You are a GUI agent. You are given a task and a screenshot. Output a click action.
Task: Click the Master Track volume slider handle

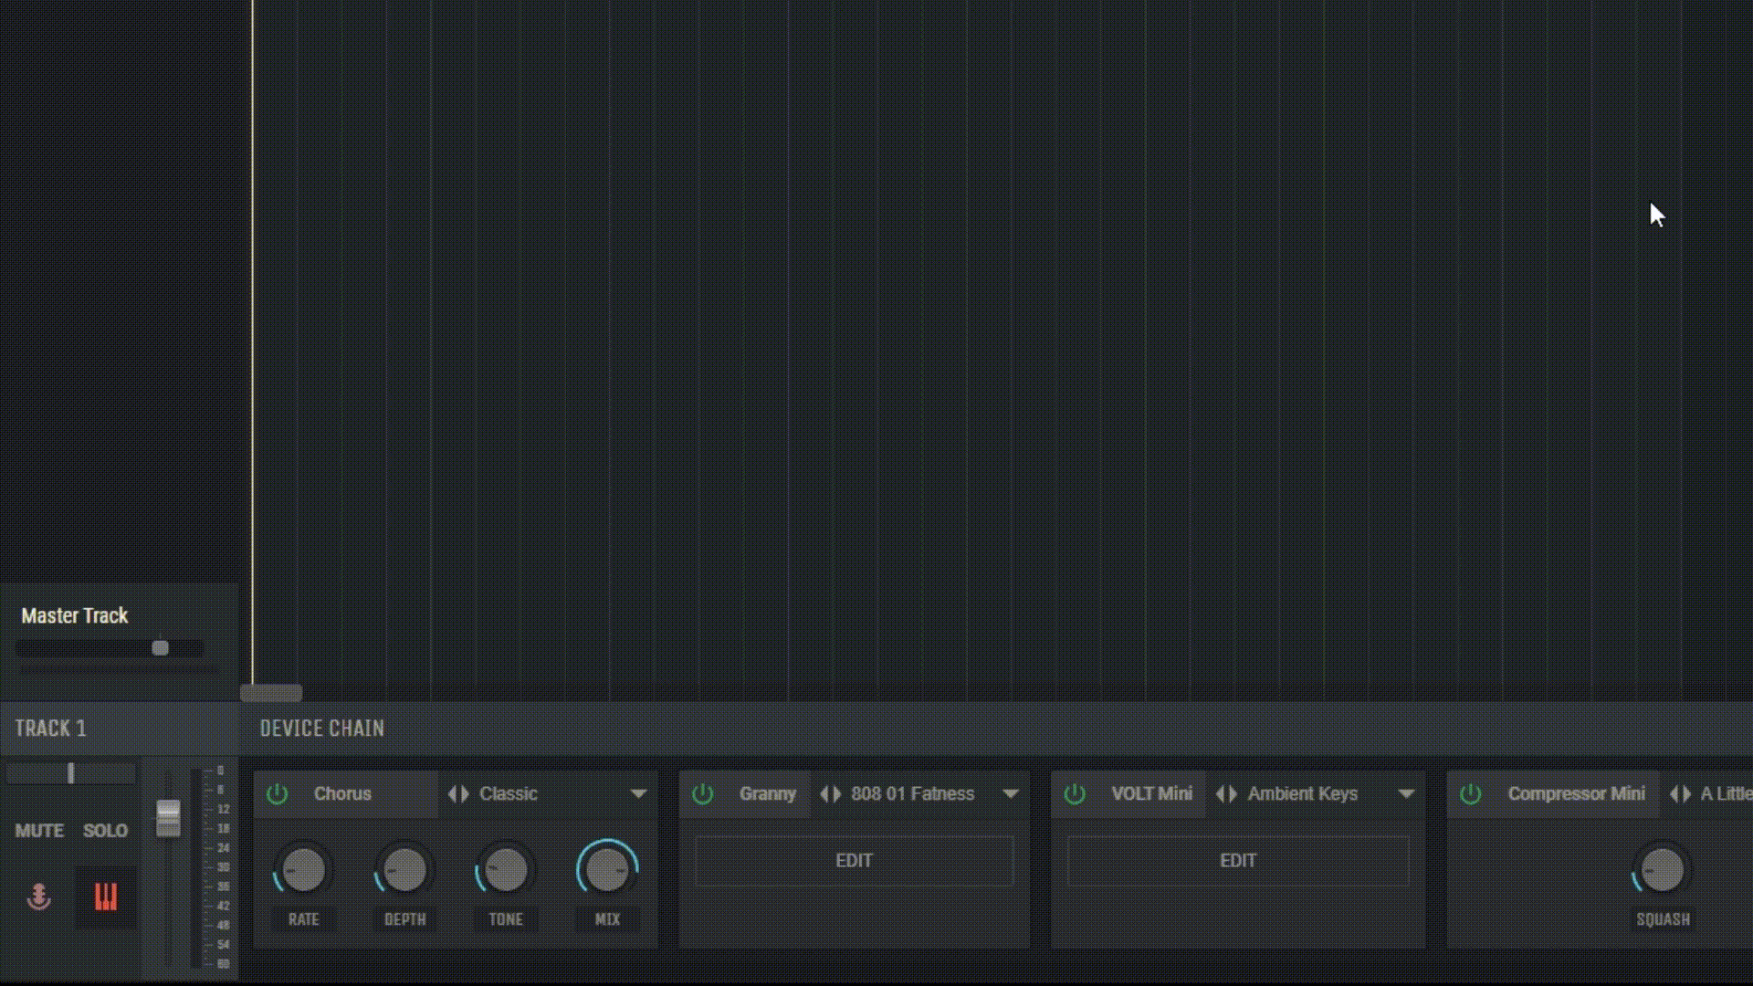[161, 648]
